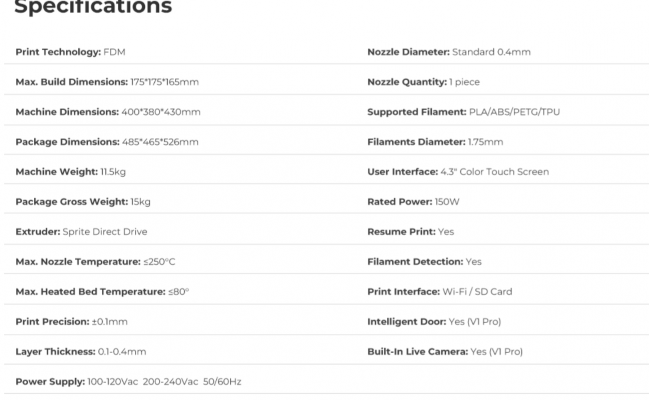Click the Layer Thickness 0.1-0.4mm entry
Image resolution: width=649 pixels, height=400 pixels.
(x=81, y=352)
